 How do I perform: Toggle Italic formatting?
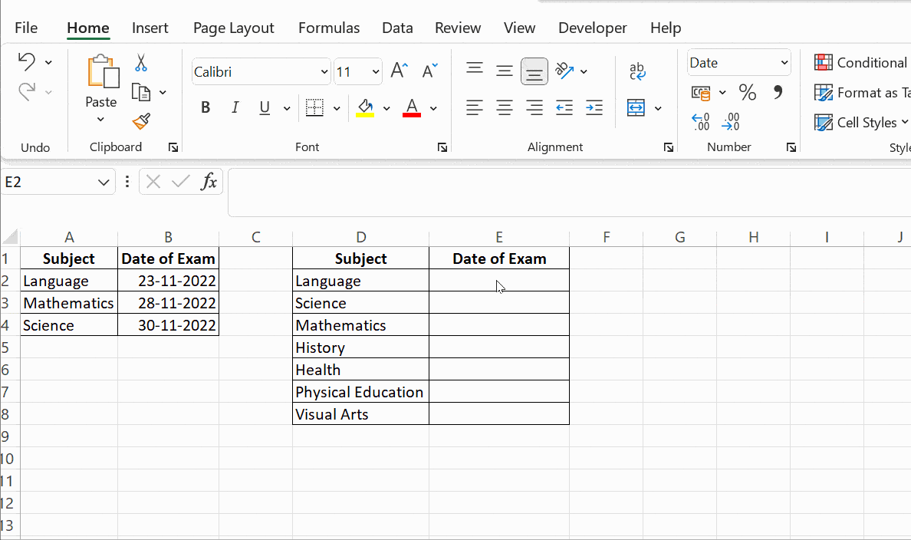[x=235, y=108]
